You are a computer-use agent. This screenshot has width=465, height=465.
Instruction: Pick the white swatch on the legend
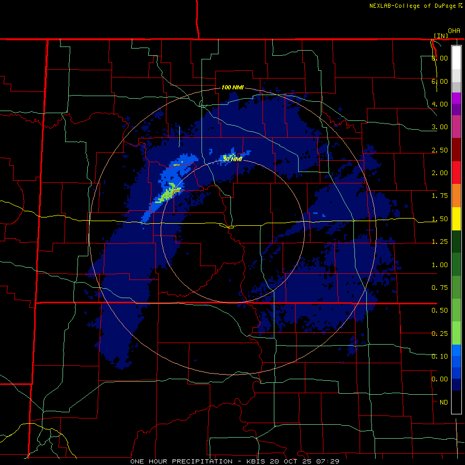tap(456, 57)
